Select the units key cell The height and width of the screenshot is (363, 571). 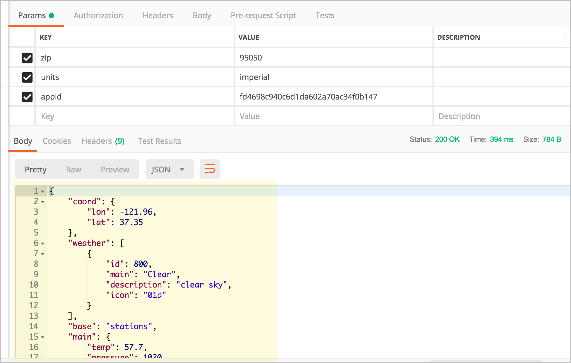pyautogui.click(x=135, y=77)
